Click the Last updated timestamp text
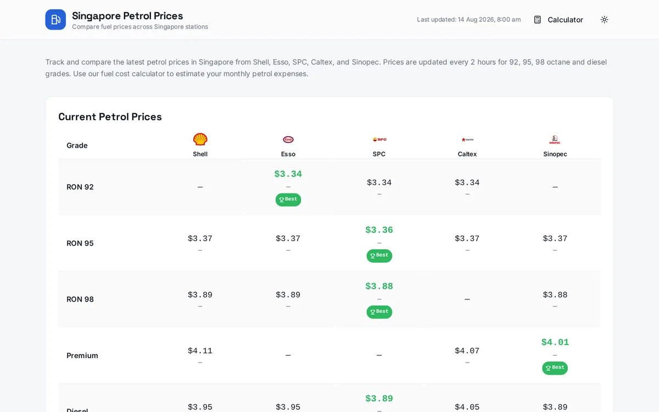 (x=469, y=20)
